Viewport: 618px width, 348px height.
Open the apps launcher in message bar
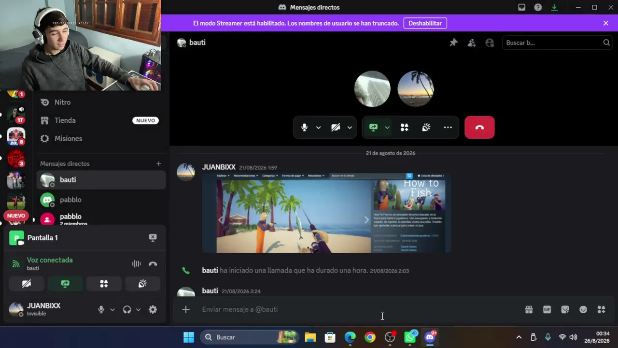coord(601,309)
